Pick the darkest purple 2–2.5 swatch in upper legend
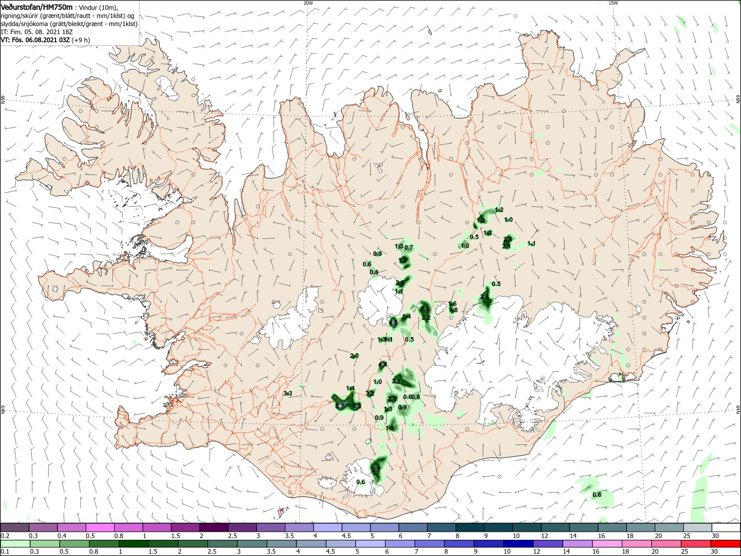 point(214,528)
